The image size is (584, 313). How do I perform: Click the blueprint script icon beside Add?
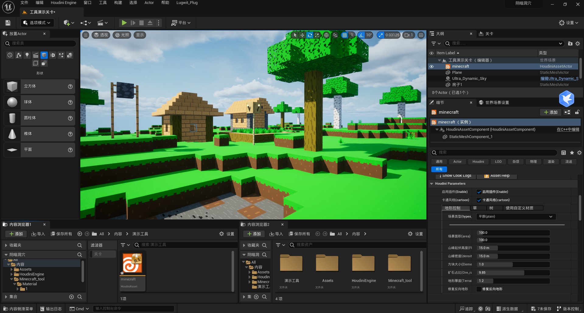[x=567, y=112]
